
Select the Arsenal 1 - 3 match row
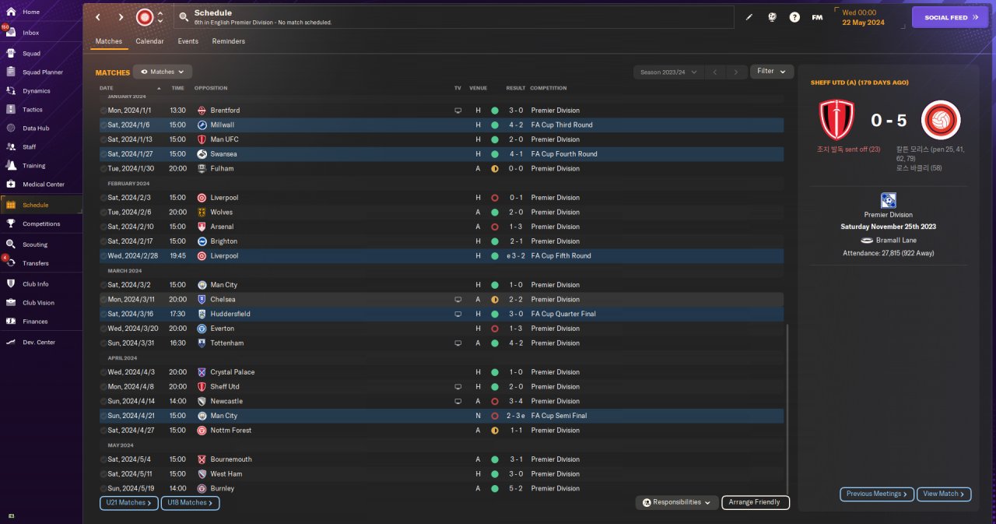441,227
